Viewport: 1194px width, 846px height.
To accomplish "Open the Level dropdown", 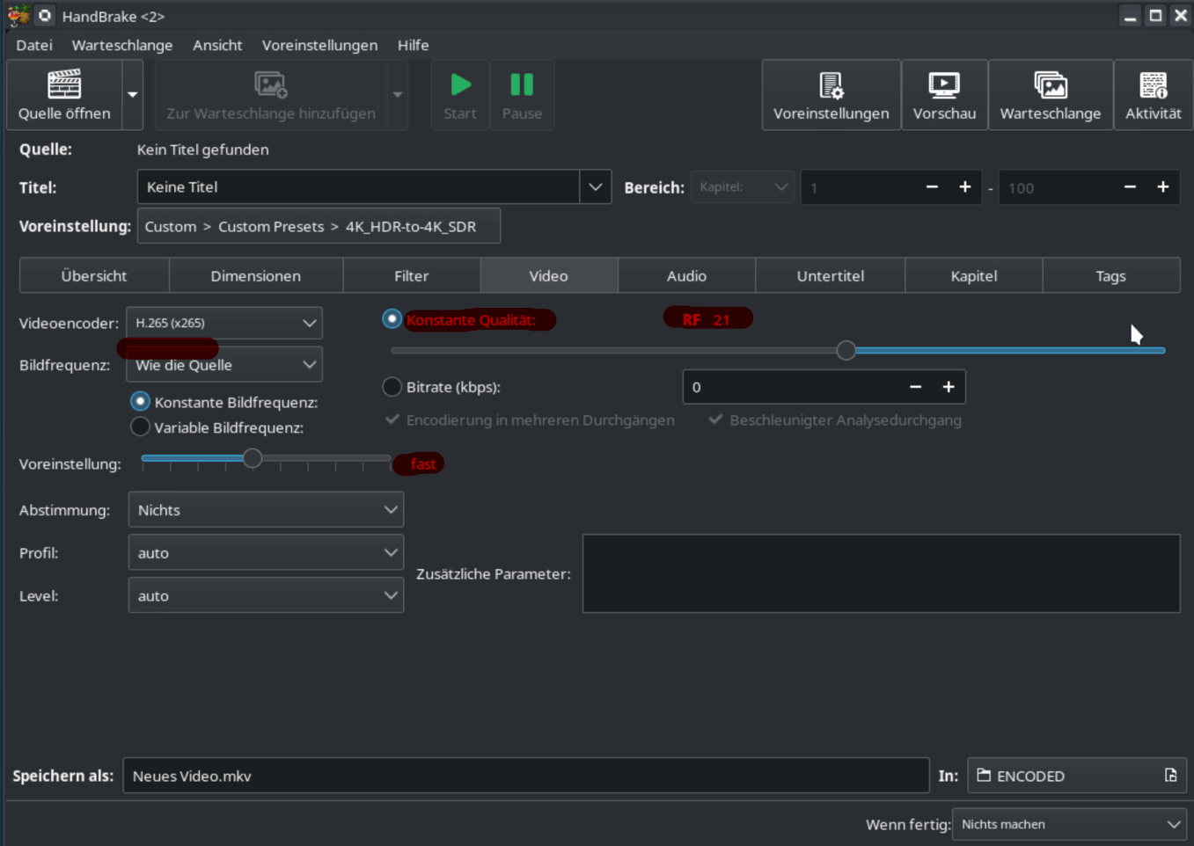I will coord(266,595).
